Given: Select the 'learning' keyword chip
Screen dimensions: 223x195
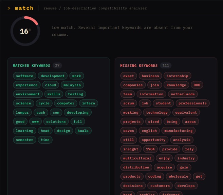Looking at the screenshot, I should point(24,131).
